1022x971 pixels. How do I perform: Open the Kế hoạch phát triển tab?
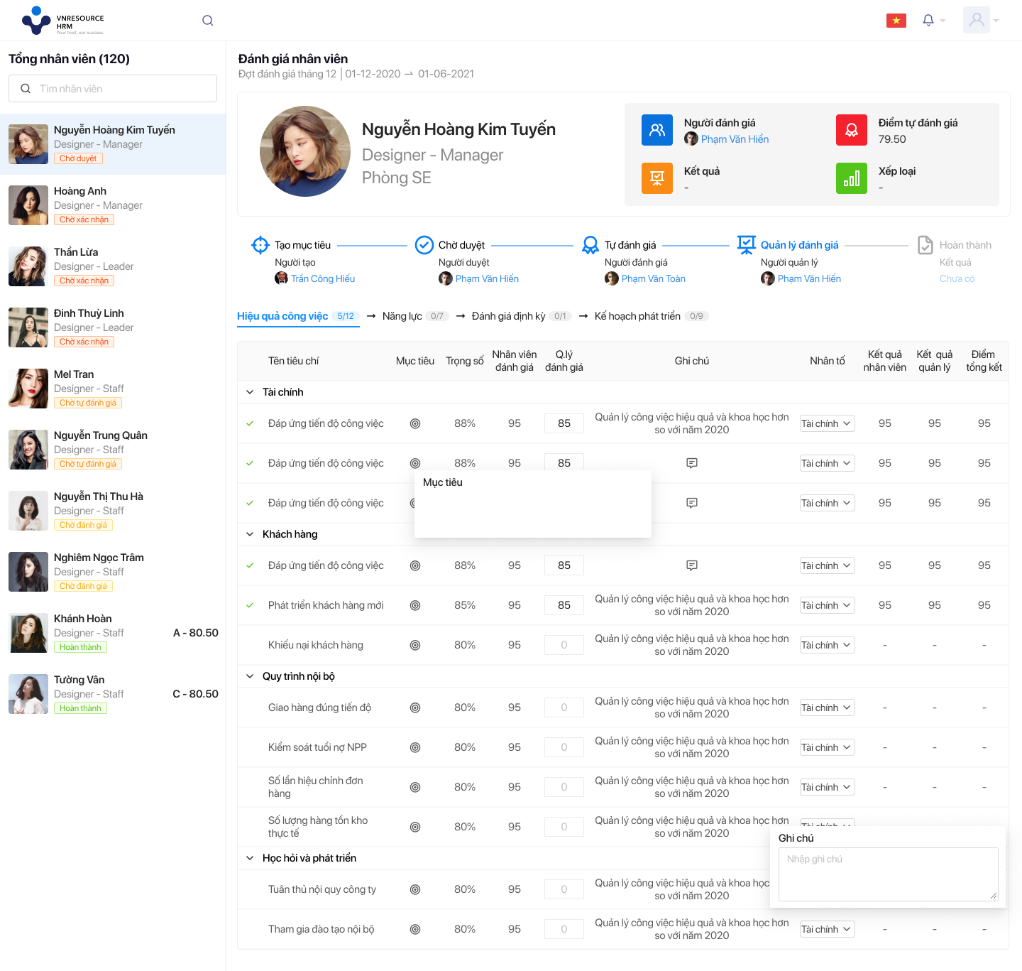(x=637, y=316)
